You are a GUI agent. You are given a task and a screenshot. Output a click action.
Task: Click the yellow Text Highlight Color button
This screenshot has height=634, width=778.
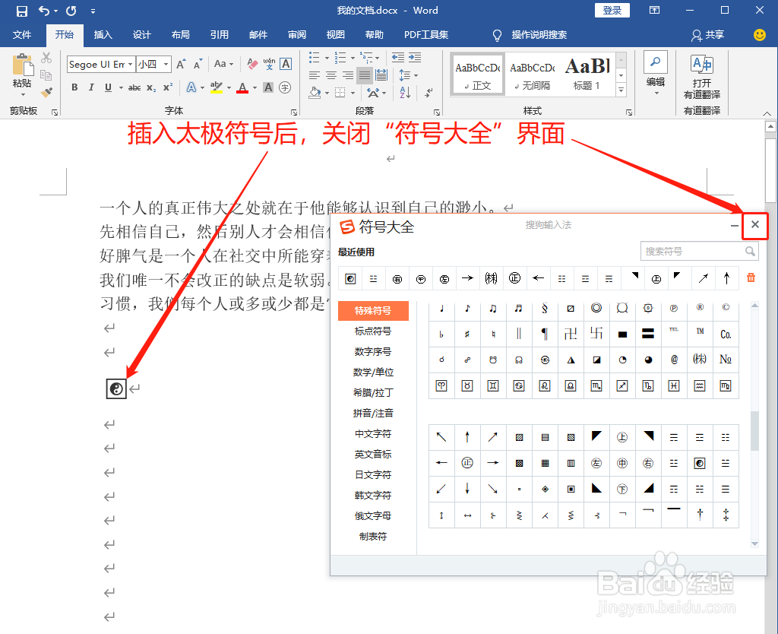tap(217, 88)
